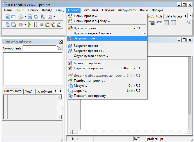
Task: Click the New Unit toolbar icon
Action: tap(8, 16)
